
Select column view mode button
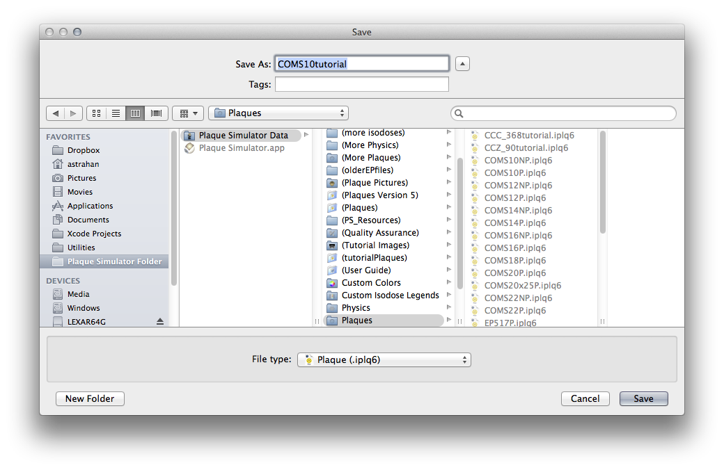[136, 113]
